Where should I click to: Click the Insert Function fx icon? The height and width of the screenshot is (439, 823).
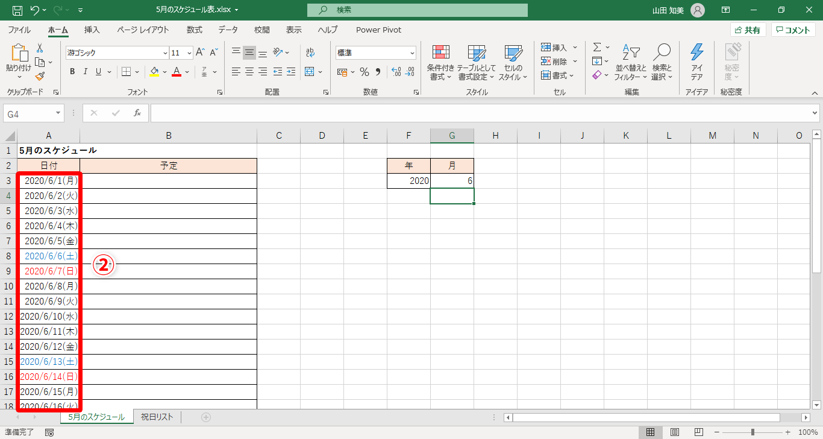coord(137,113)
